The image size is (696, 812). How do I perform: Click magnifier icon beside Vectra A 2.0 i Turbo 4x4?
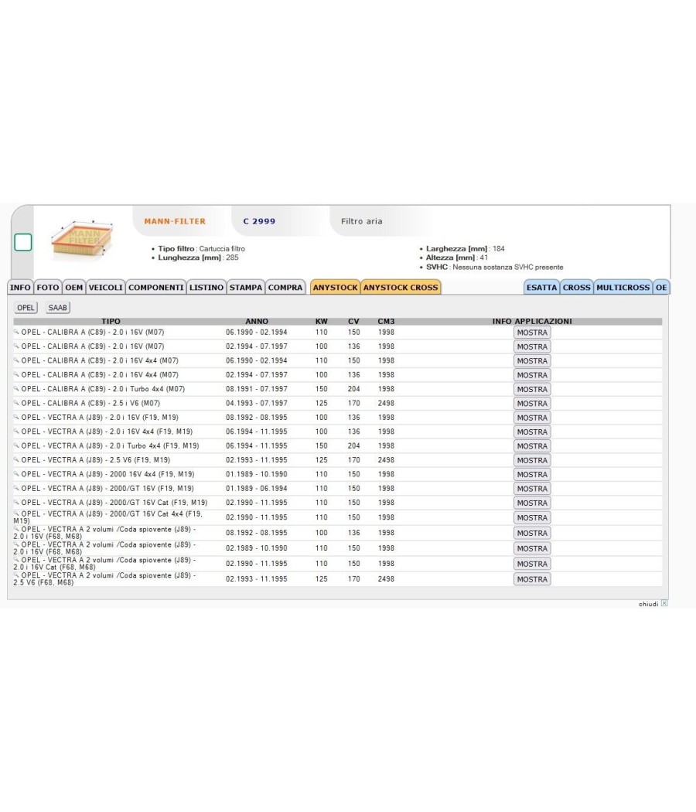tap(16, 445)
